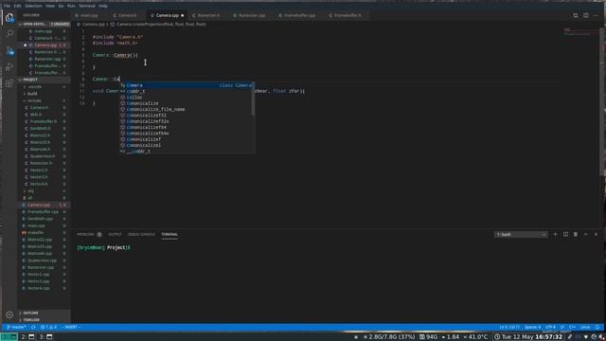606x341 pixels.
Task: Close the terminal panel
Action: point(596,234)
